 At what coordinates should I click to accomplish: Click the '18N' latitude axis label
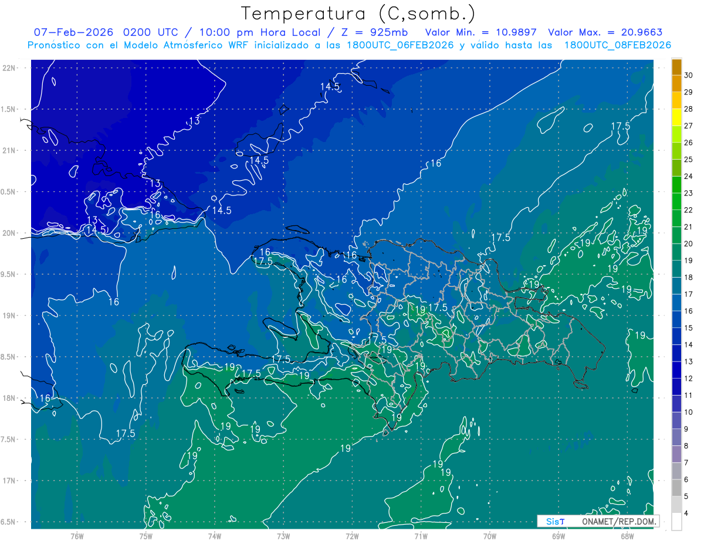tap(10, 398)
